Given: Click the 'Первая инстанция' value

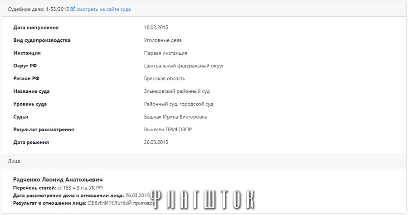Looking at the screenshot, I should click(x=165, y=53).
